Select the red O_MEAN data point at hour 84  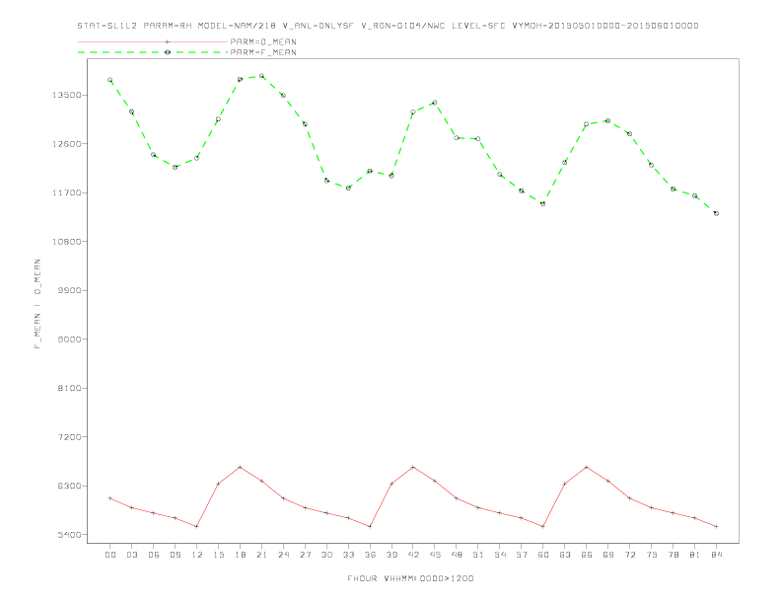tap(716, 526)
